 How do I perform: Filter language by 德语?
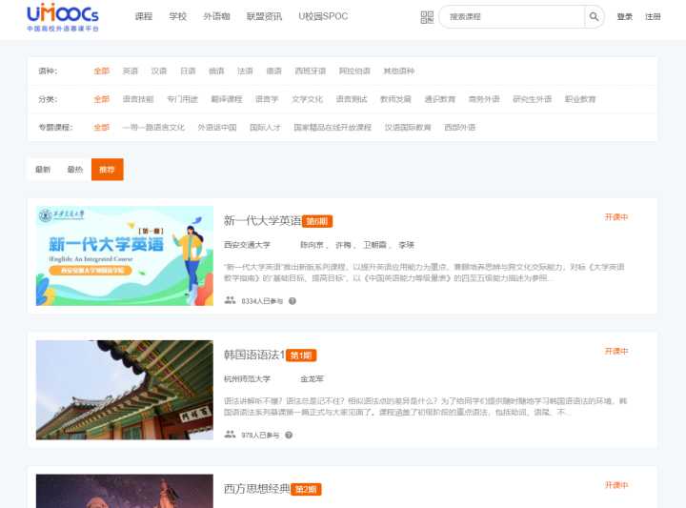point(273,71)
